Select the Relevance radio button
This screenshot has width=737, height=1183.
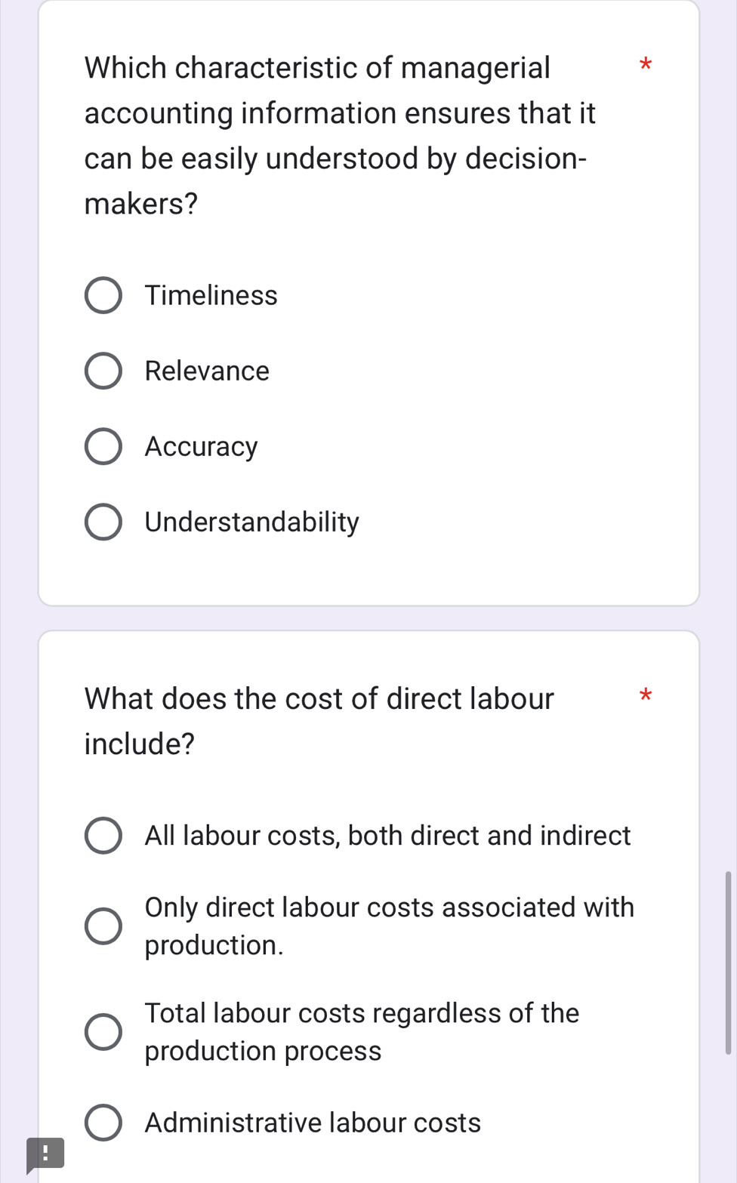click(103, 371)
